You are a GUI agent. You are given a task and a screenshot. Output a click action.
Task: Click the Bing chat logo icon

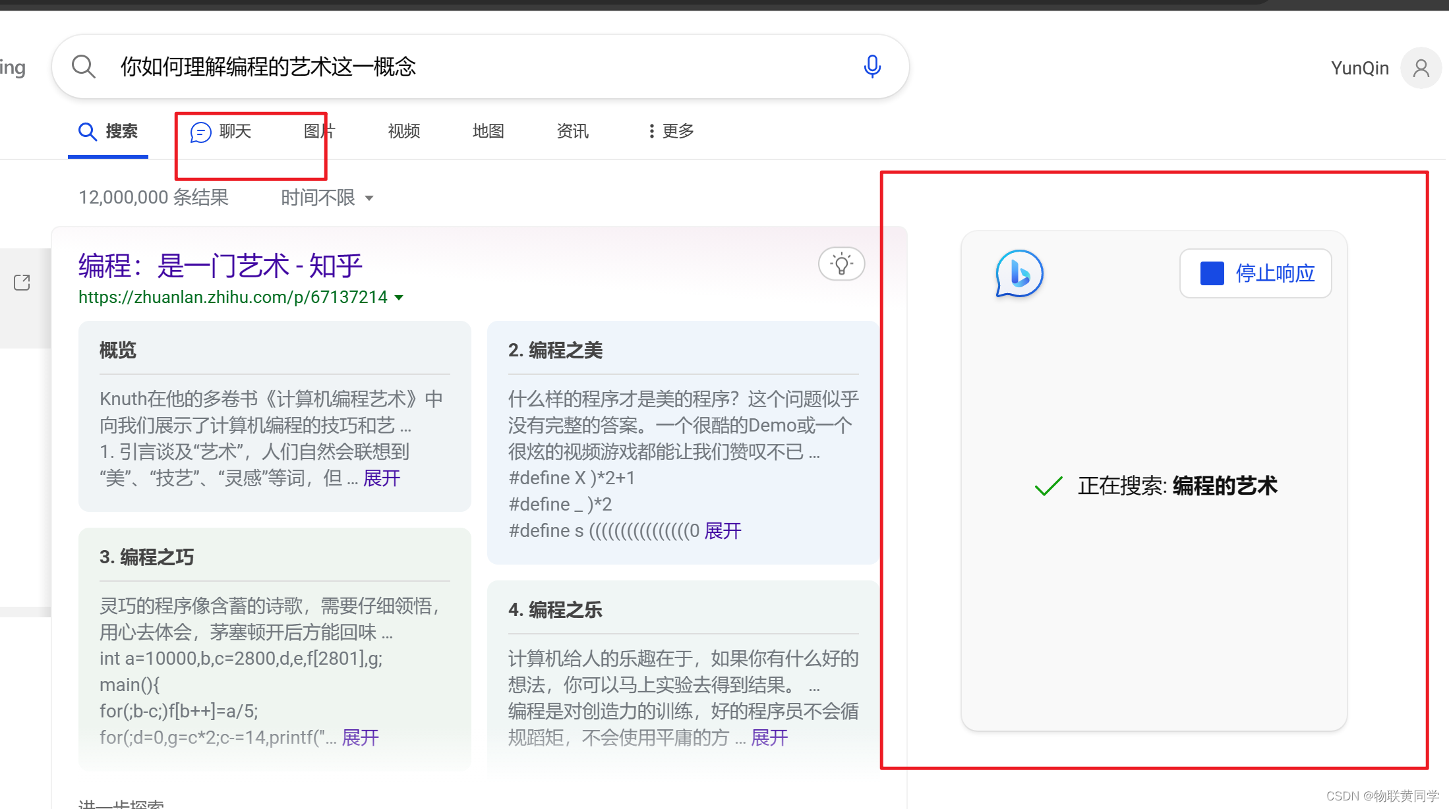click(1019, 273)
